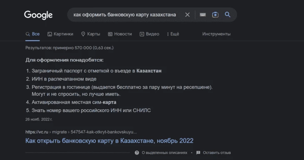Viewport: 304px width, 160px height.
Task: Open the on-screen keyboard icon
Action: pyautogui.click(x=203, y=15)
